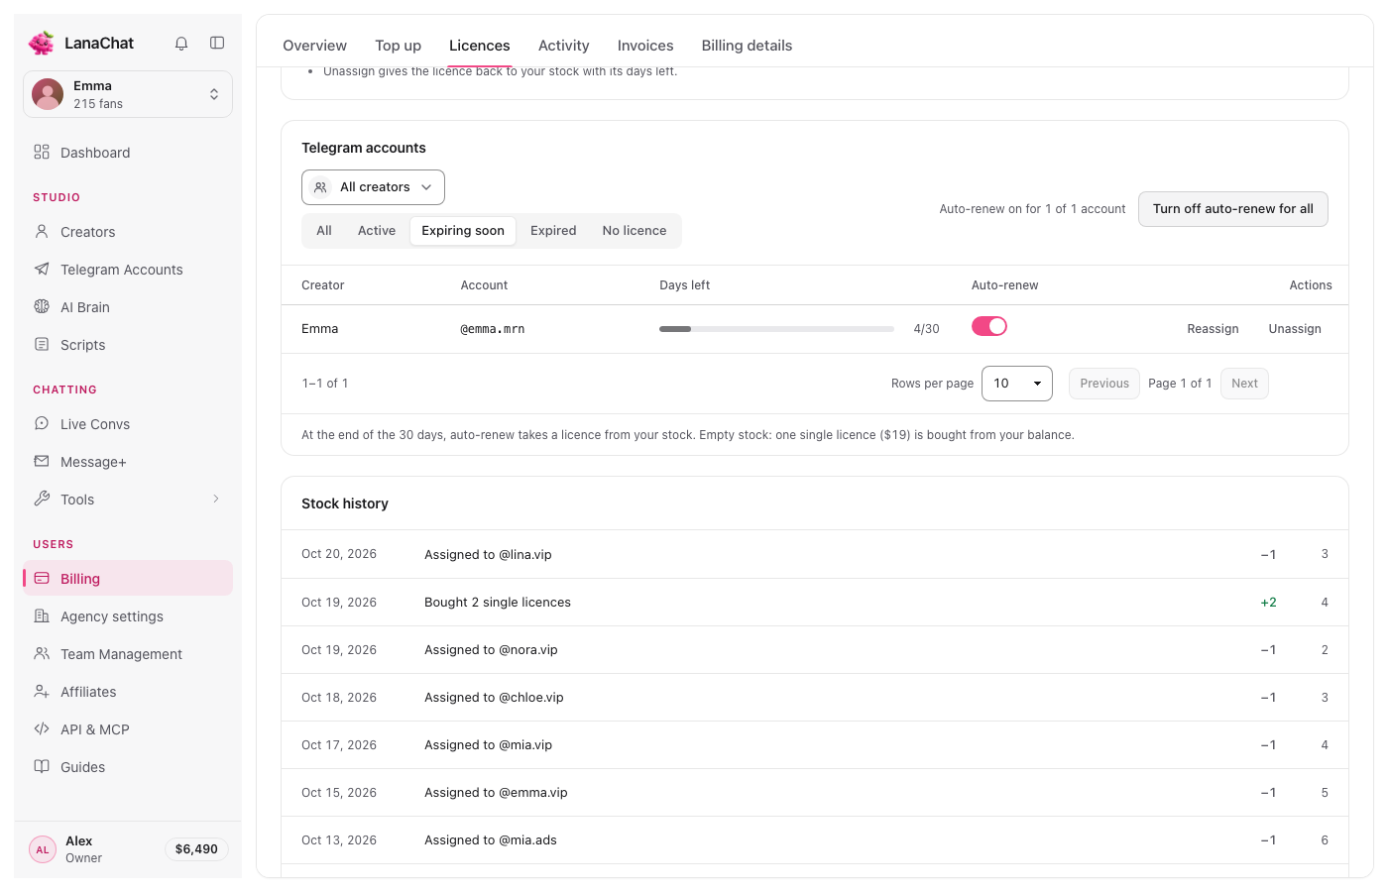
Task: Click the Guides book icon
Action: (x=42, y=766)
